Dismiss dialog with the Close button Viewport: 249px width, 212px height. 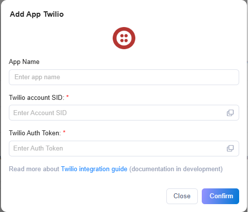click(x=182, y=196)
